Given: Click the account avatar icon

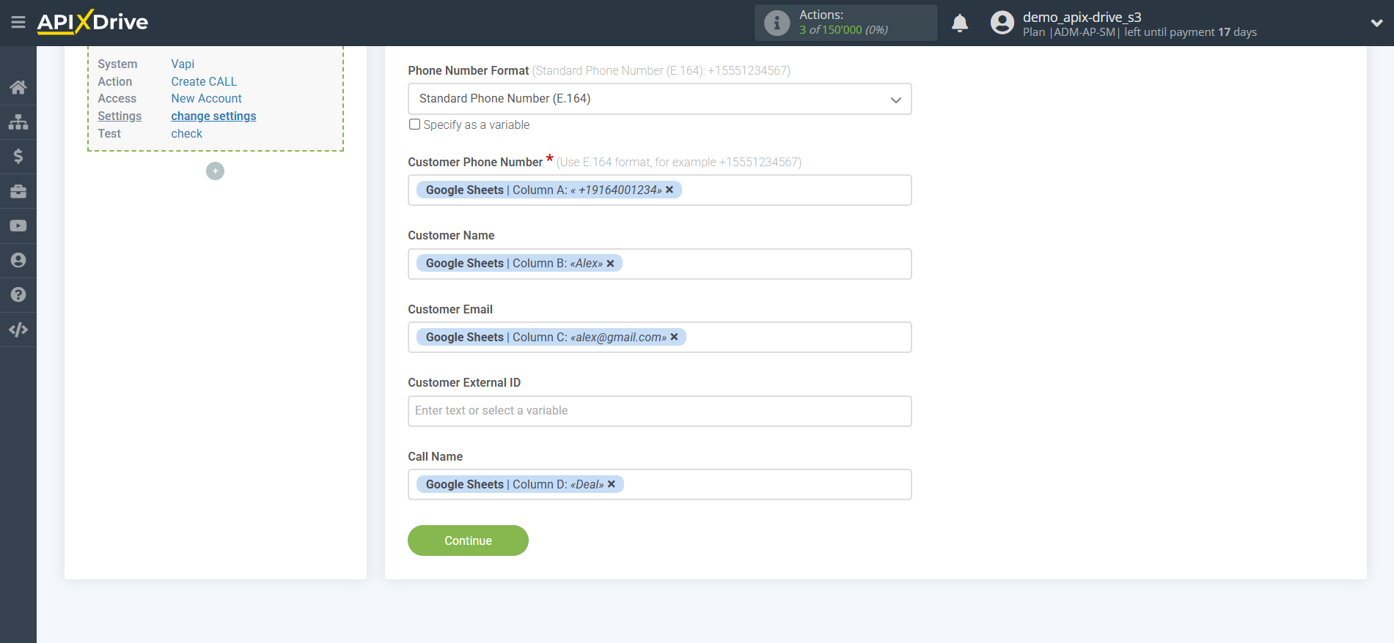Looking at the screenshot, I should point(1002,23).
